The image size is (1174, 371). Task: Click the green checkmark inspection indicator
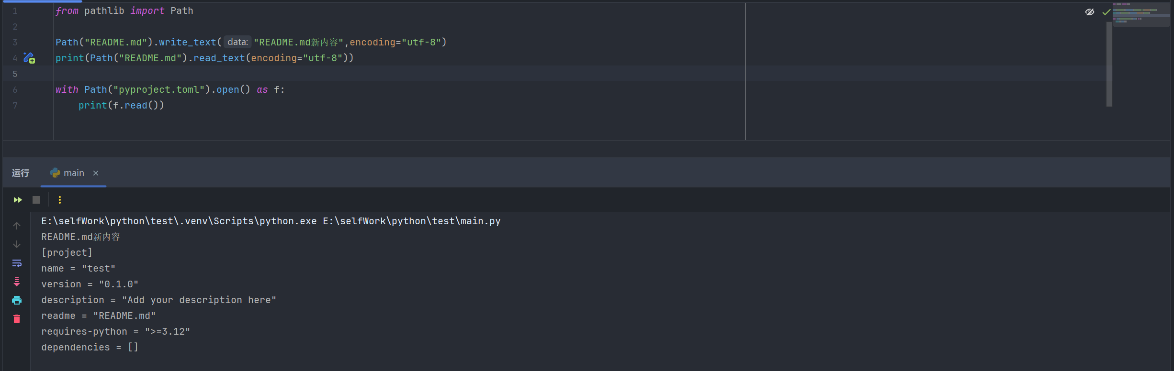[1106, 12]
